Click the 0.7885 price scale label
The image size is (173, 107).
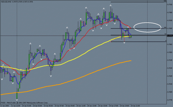(x=170, y=28)
